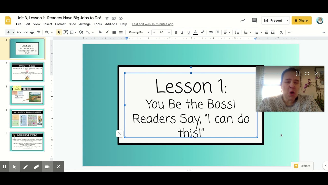Click the highlight color pen icon
Image resolution: width=328 pixels, height=185 pixels.
pos(202,32)
